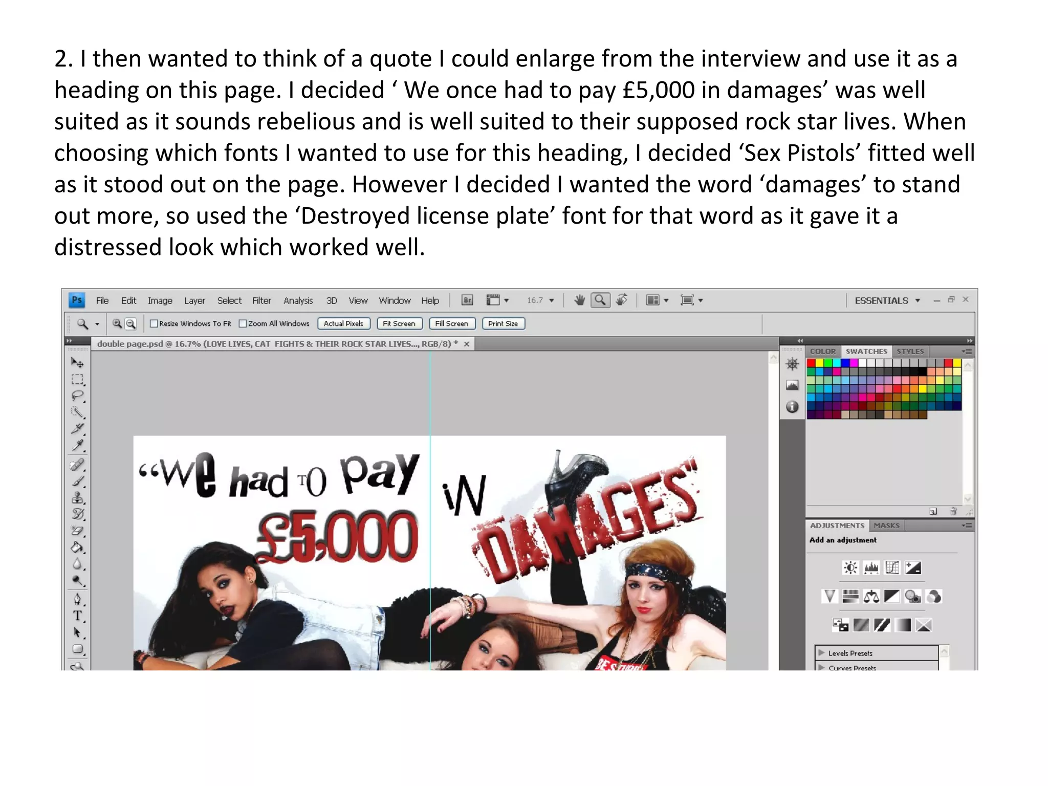1048x786 pixels.
Task: Choose the Clone Stamp tool
Action: pos(77,497)
